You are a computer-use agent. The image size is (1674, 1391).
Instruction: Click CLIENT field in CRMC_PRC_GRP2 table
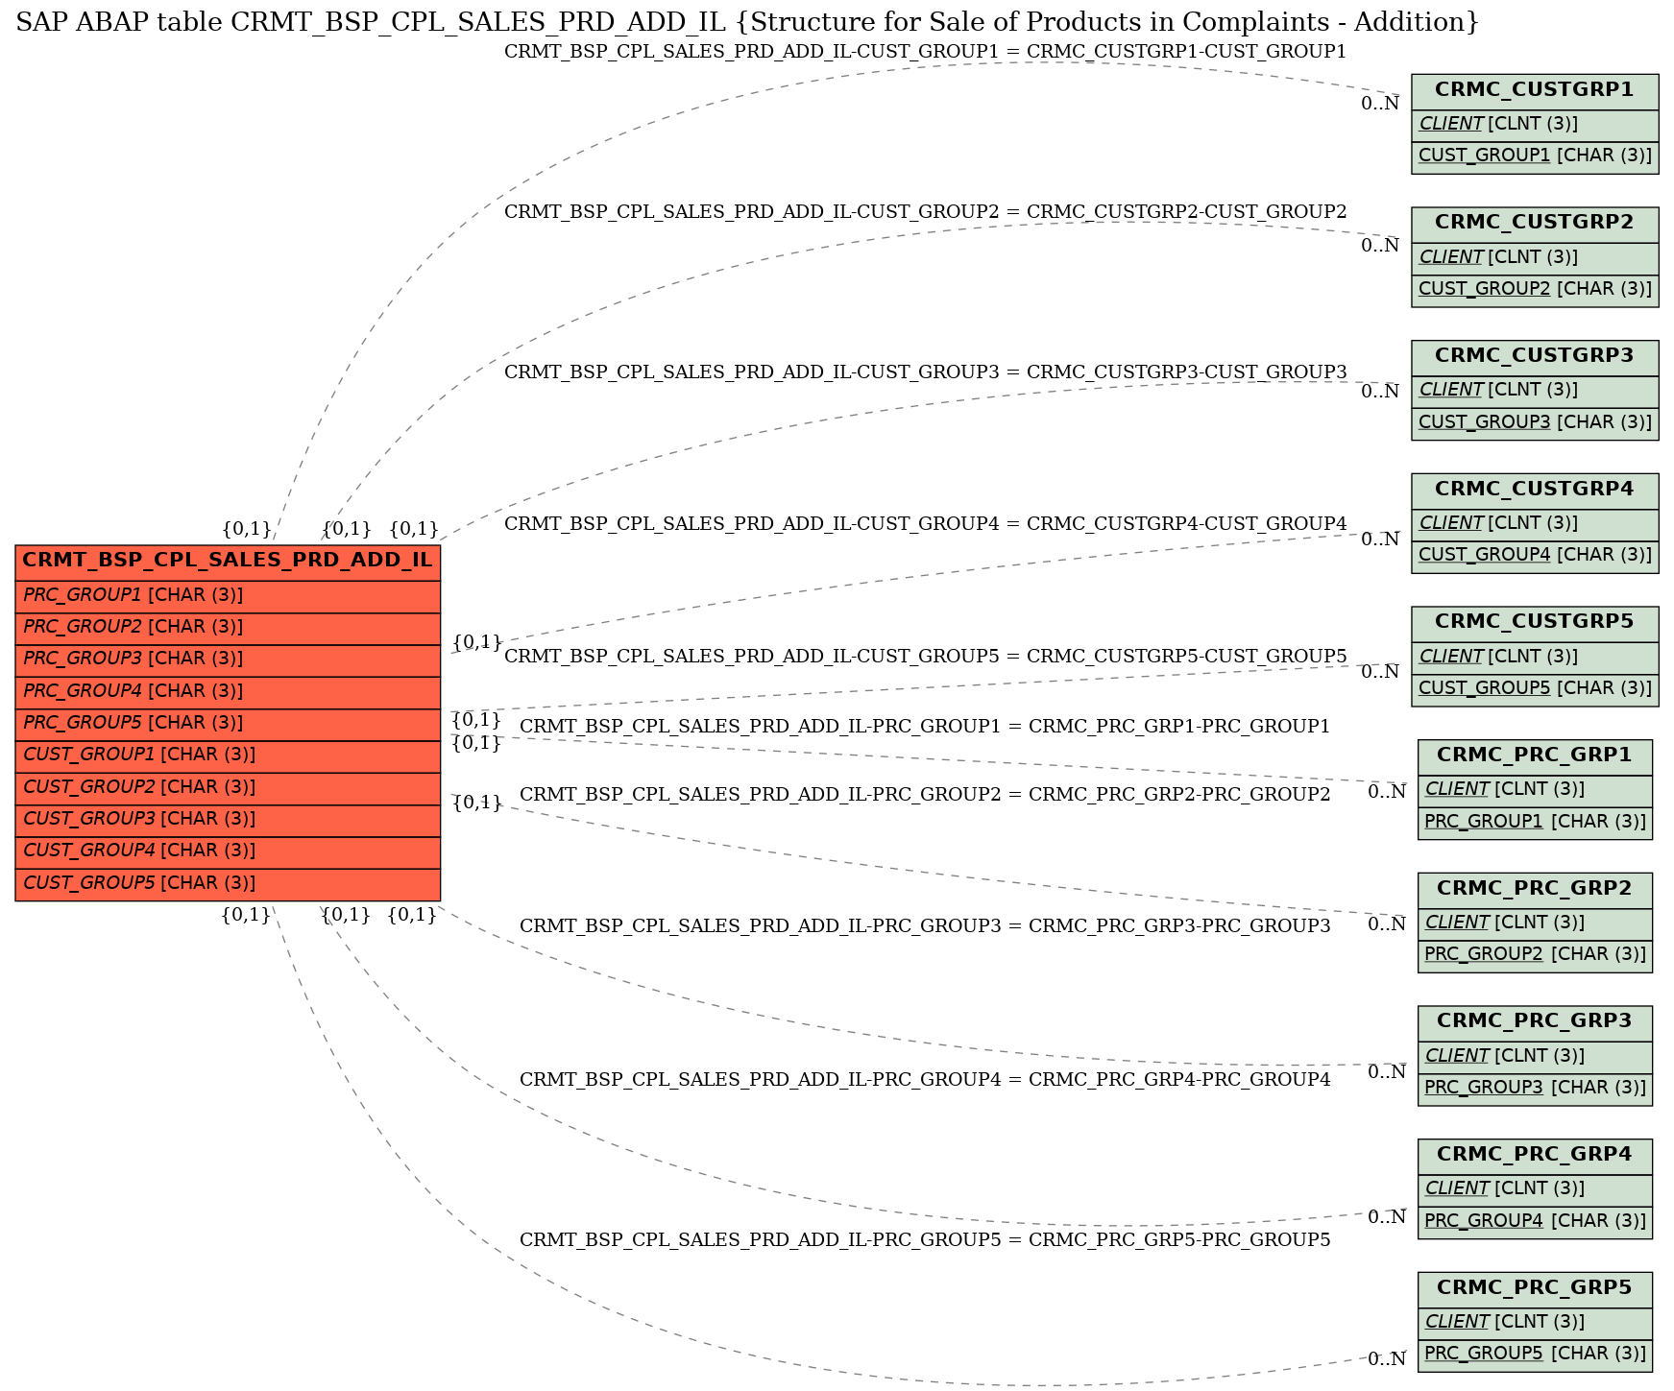tap(1535, 923)
